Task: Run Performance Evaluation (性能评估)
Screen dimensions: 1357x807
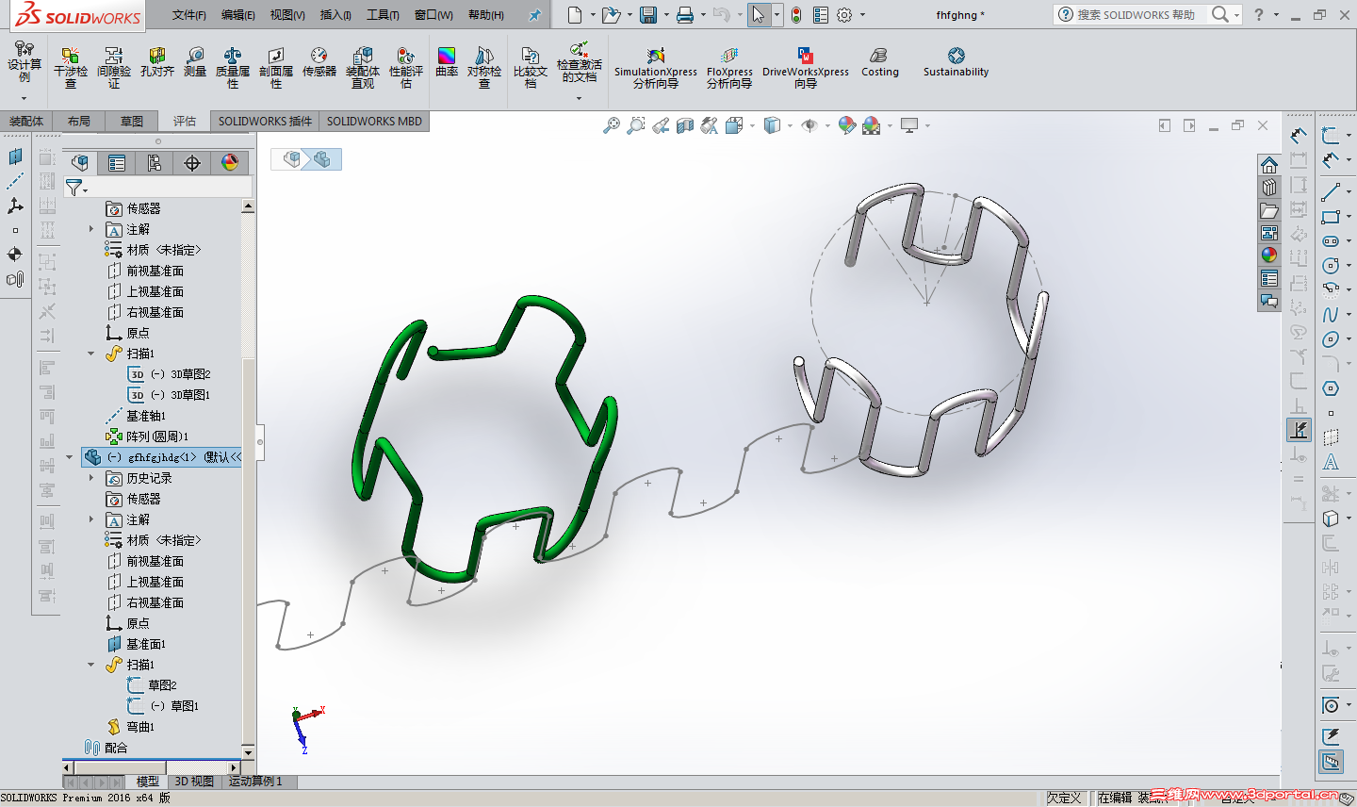Action: click(406, 67)
